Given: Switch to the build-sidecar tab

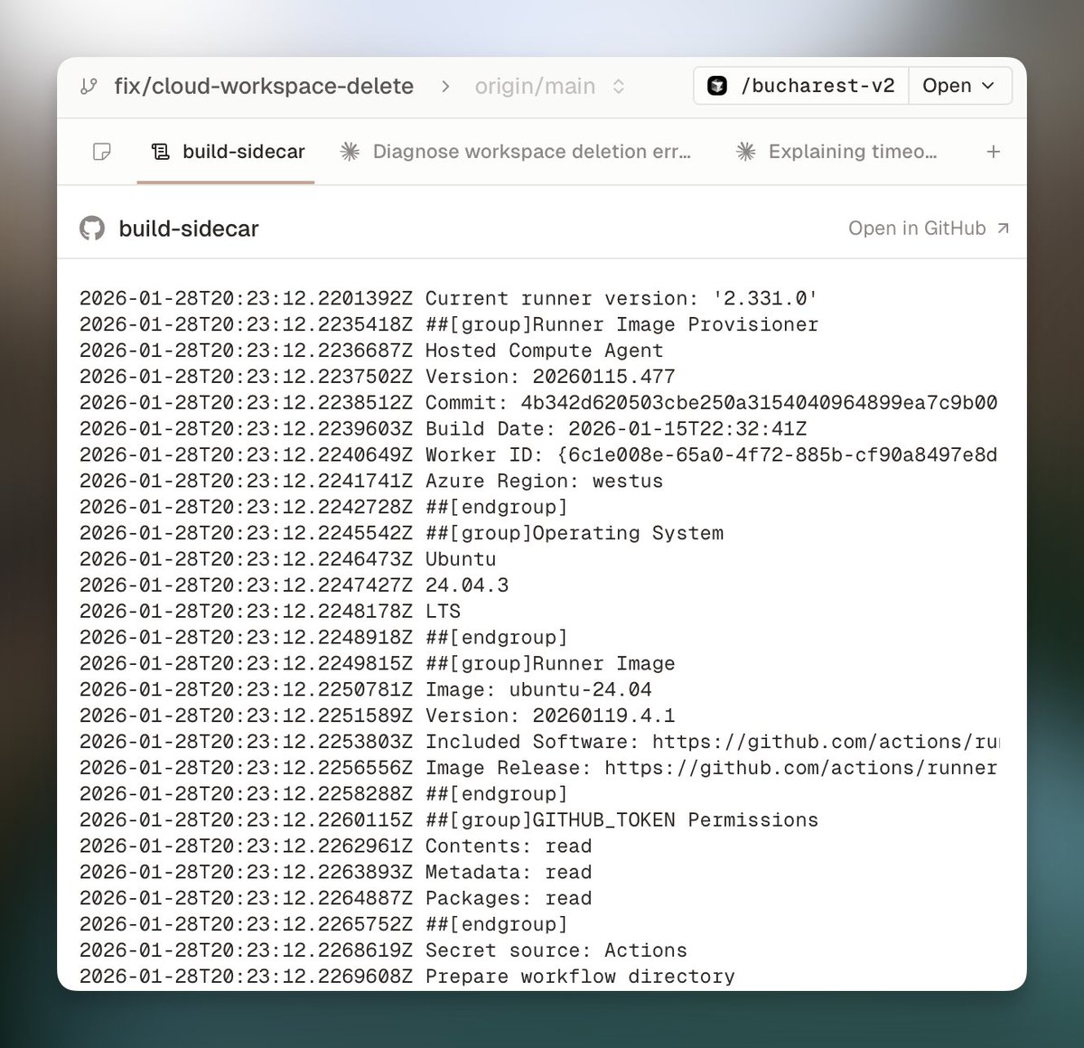Looking at the screenshot, I should pyautogui.click(x=243, y=152).
